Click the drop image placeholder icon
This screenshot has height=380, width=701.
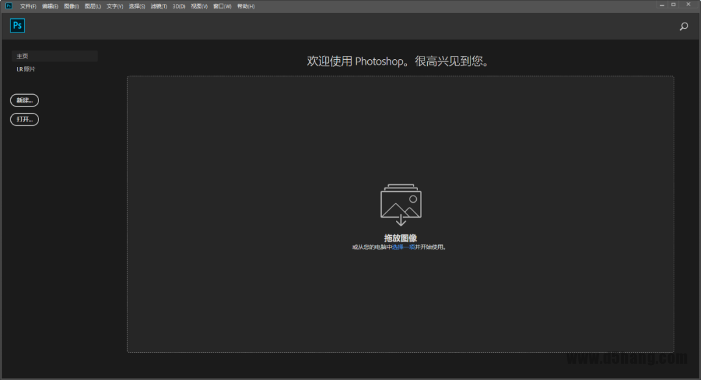(x=400, y=205)
